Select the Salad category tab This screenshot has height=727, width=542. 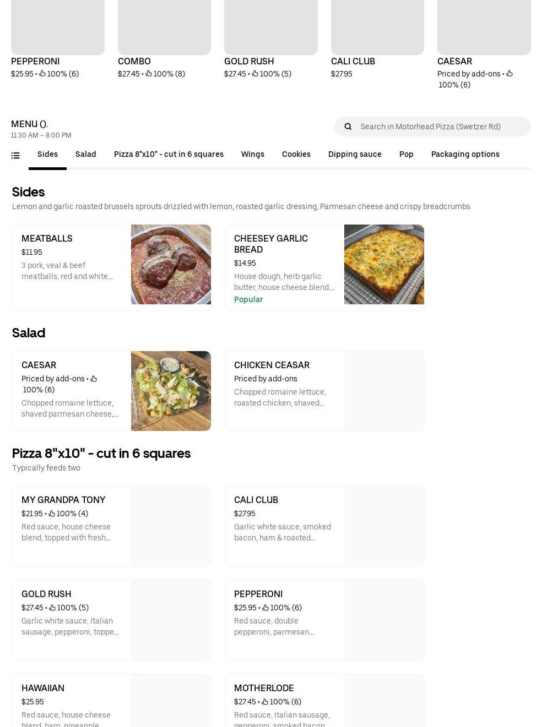[85, 154]
